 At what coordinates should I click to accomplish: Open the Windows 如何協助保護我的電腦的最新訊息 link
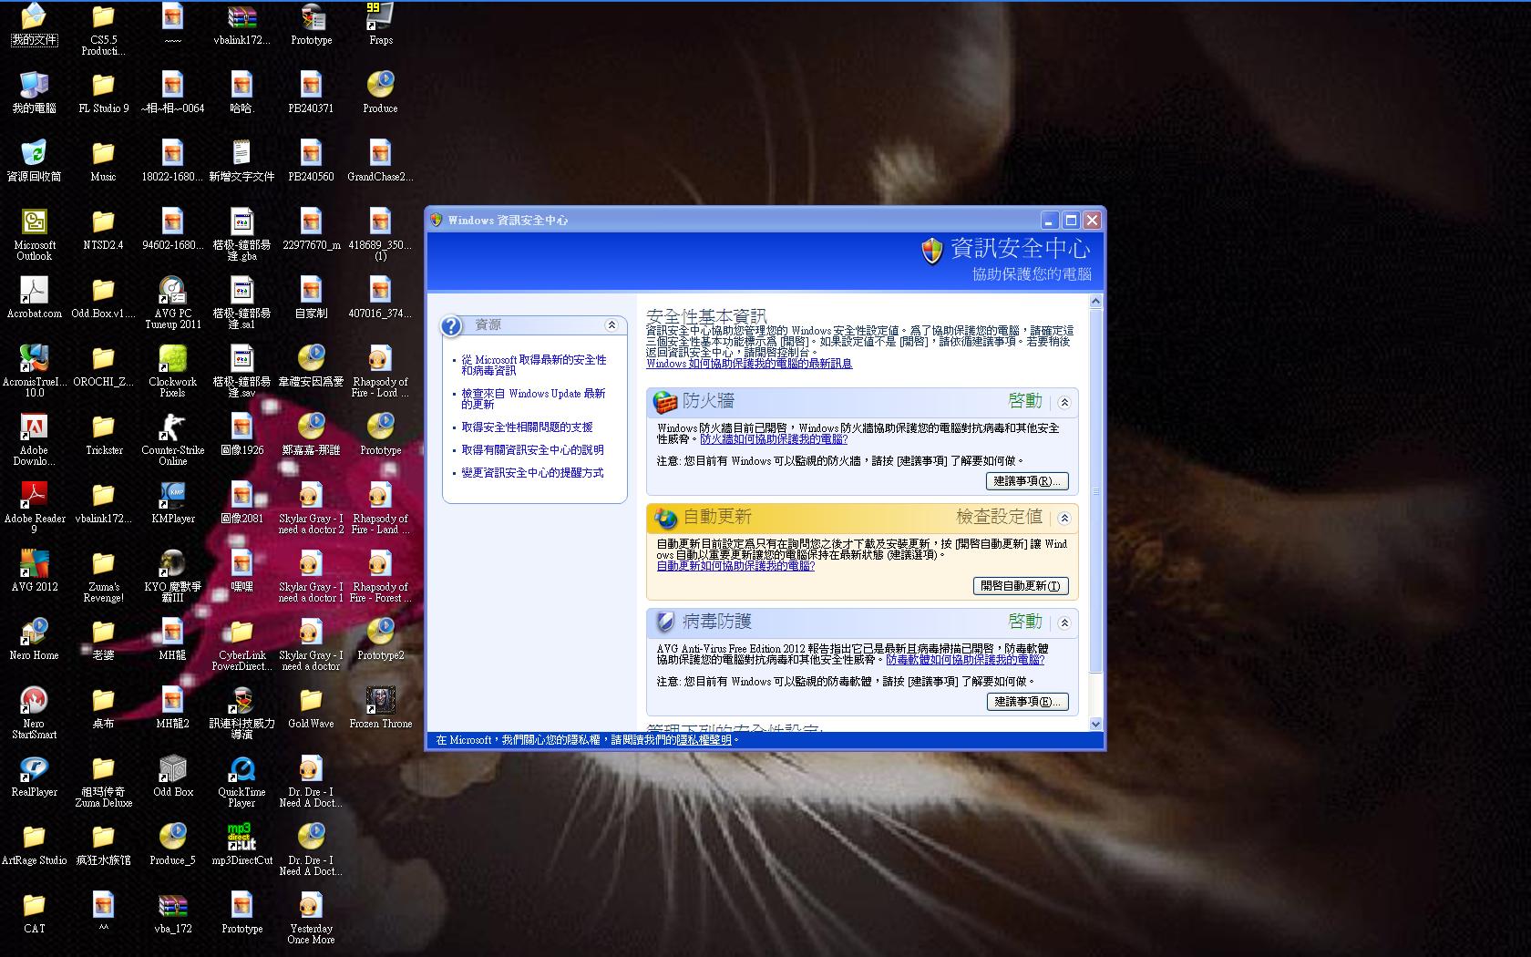749,364
